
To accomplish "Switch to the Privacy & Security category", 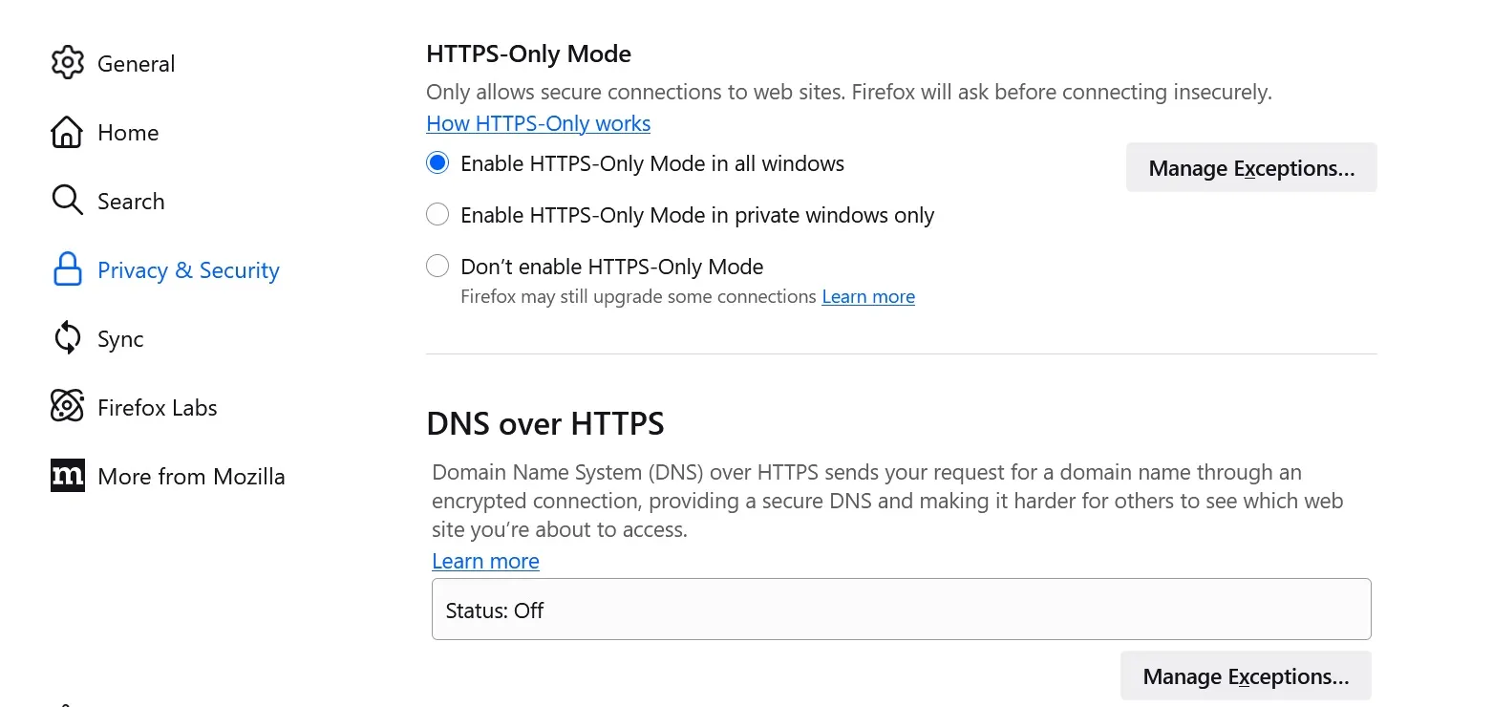I will pyautogui.click(x=188, y=270).
